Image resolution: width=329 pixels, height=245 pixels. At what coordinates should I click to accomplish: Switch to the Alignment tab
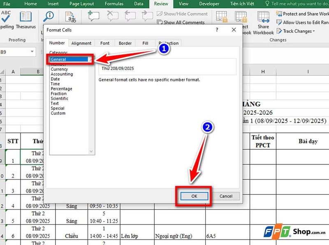[x=81, y=43]
